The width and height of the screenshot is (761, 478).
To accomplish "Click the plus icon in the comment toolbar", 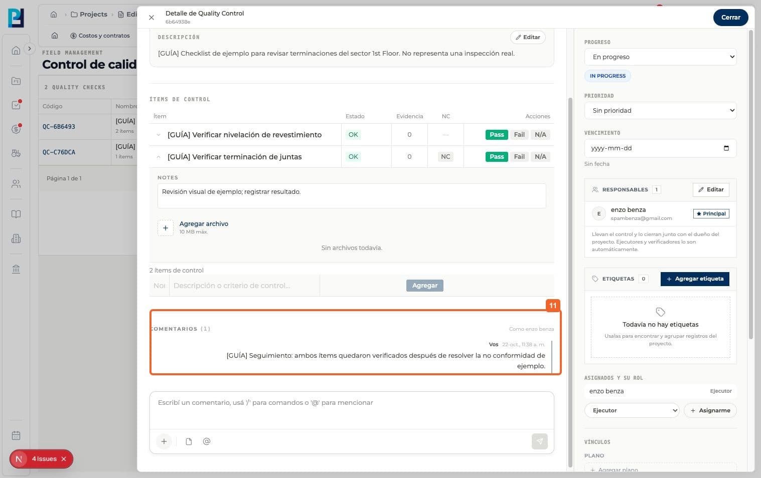I will pyautogui.click(x=164, y=441).
